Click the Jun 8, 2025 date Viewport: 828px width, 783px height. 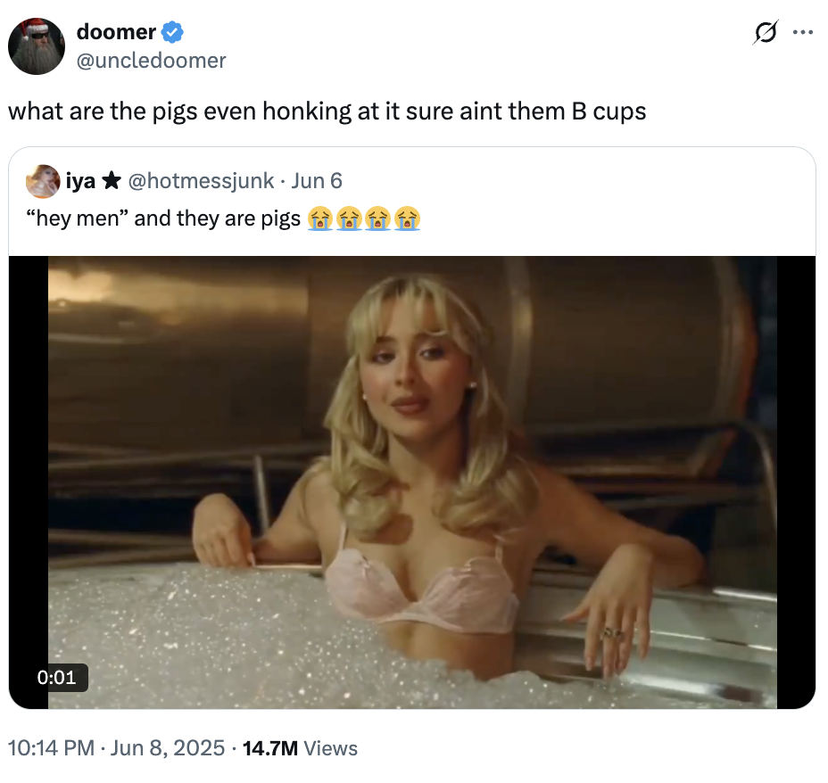(168, 748)
